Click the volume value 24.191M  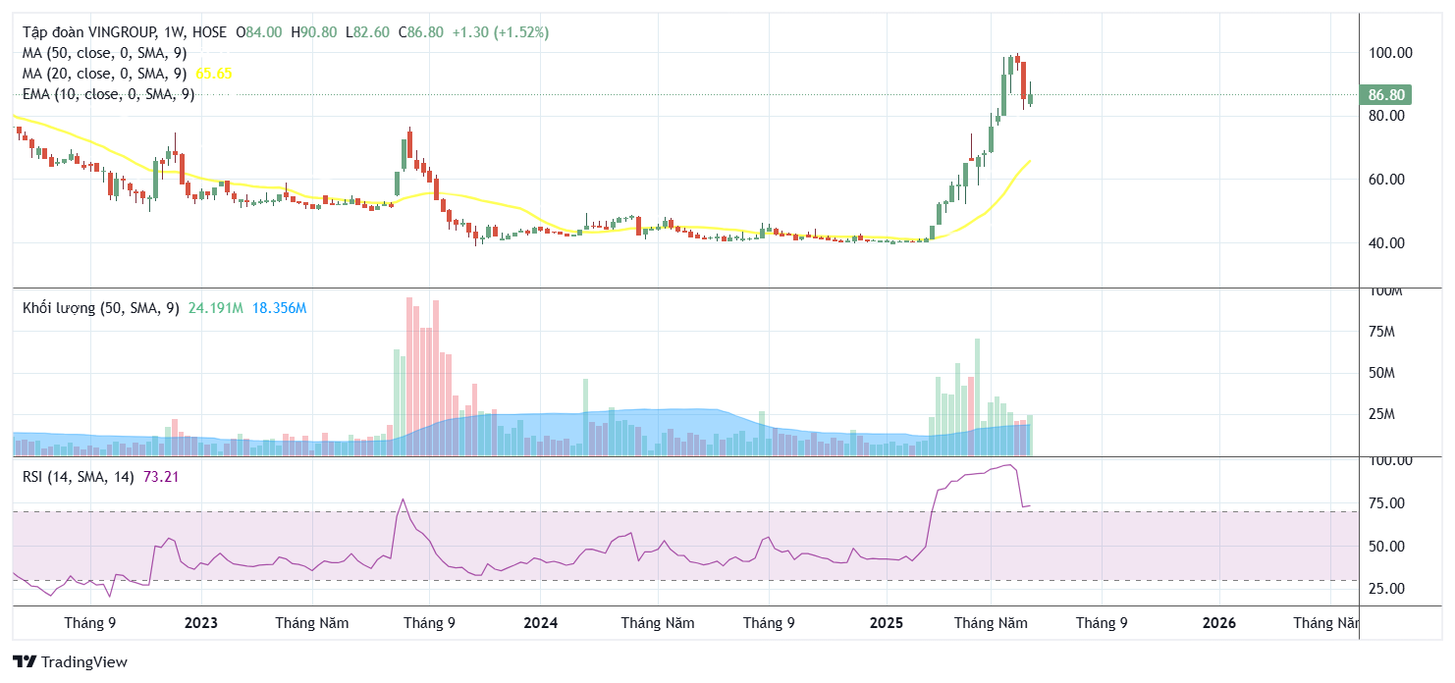click(x=215, y=308)
